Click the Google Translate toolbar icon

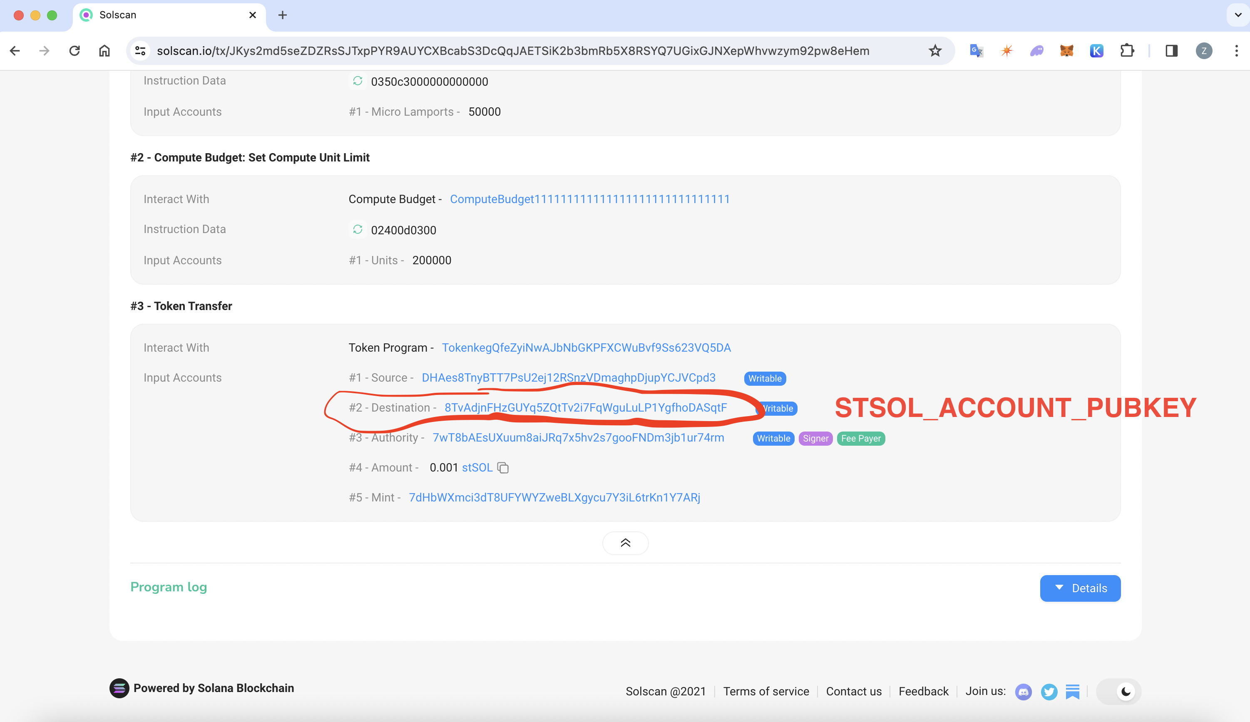(975, 50)
